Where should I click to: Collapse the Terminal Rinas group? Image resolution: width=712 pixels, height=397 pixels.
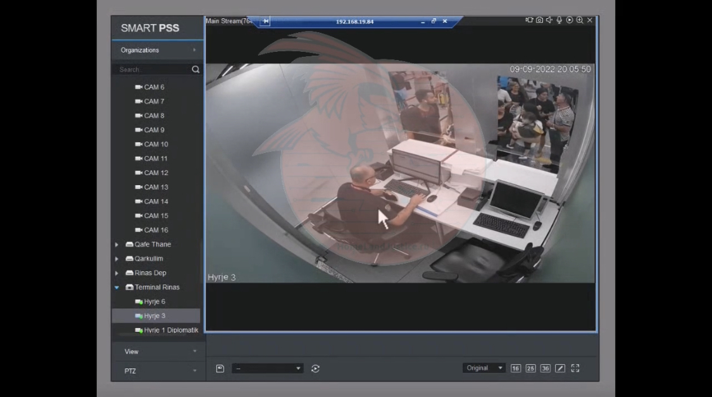[116, 288]
